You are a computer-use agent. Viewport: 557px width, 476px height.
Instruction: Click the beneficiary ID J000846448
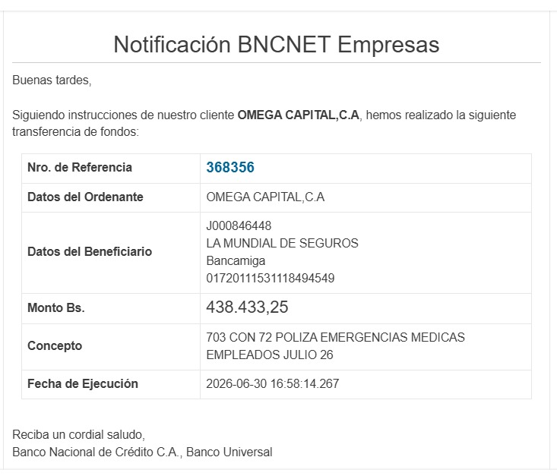[x=239, y=225]
